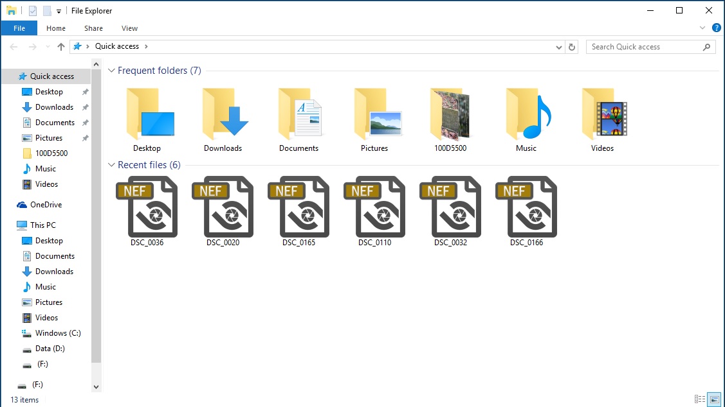Open pinned Downloads under Quick access
This screenshot has width=725, height=407.
tap(46, 107)
